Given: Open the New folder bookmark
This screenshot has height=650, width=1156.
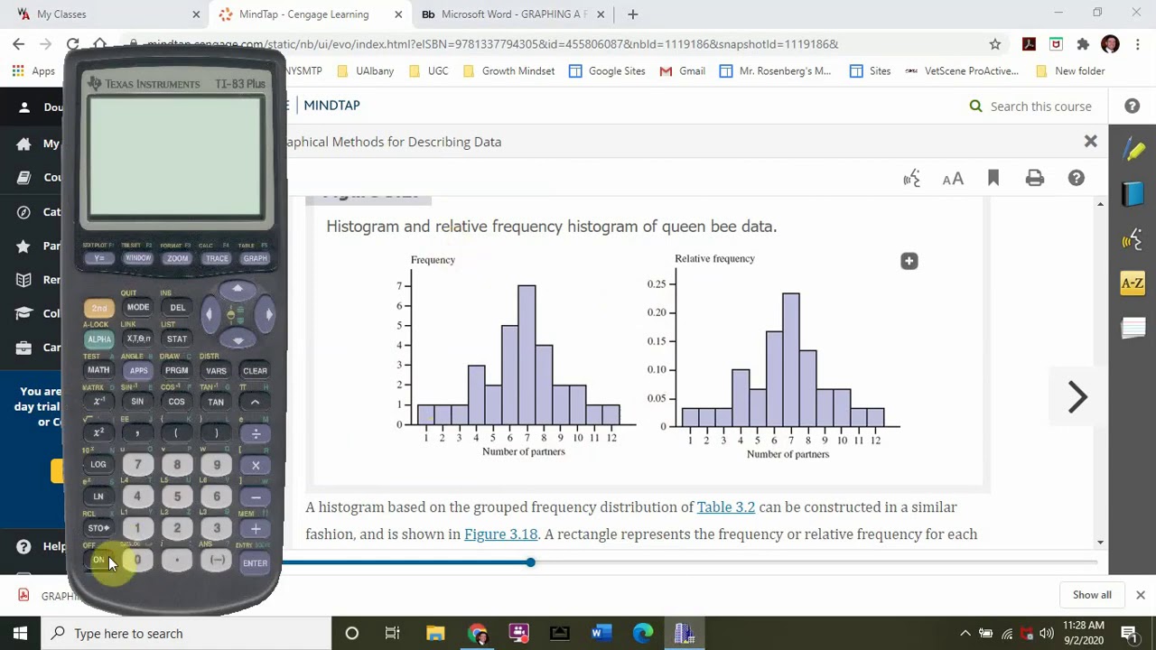Looking at the screenshot, I should coord(1070,71).
